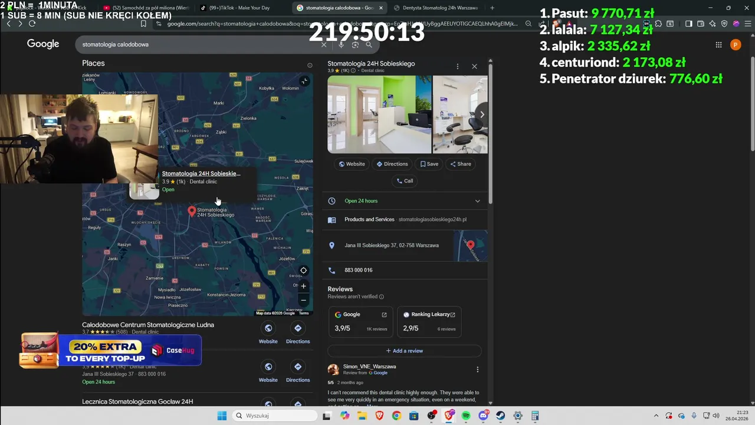Open Lecznica Stomatologiczna Gocław 24H result

(137, 401)
